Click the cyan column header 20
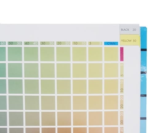 click(63, 43)
